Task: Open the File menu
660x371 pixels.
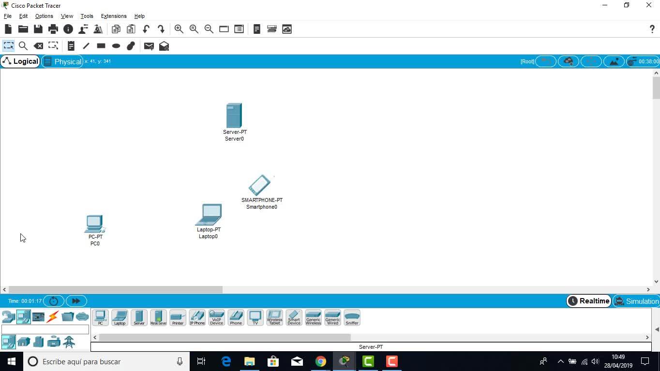Action: pos(8,16)
